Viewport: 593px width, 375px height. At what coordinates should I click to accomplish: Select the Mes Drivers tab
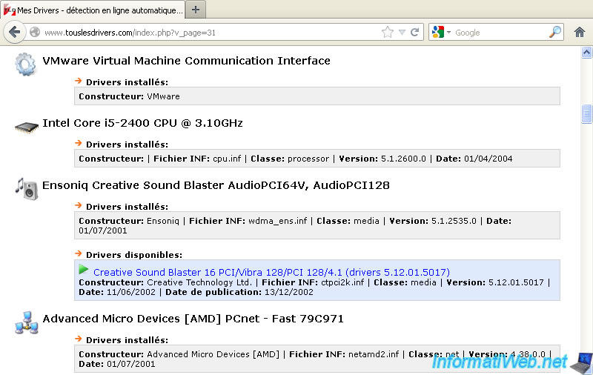coord(93,10)
